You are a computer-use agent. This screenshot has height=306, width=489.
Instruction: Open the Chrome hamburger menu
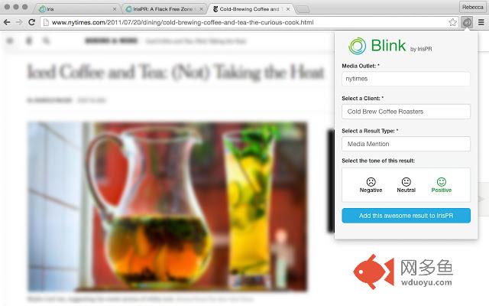(481, 22)
